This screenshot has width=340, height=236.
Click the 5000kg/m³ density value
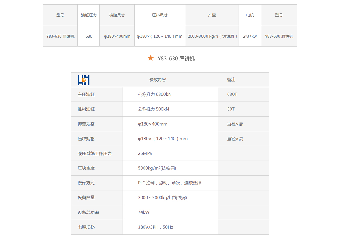point(157,168)
